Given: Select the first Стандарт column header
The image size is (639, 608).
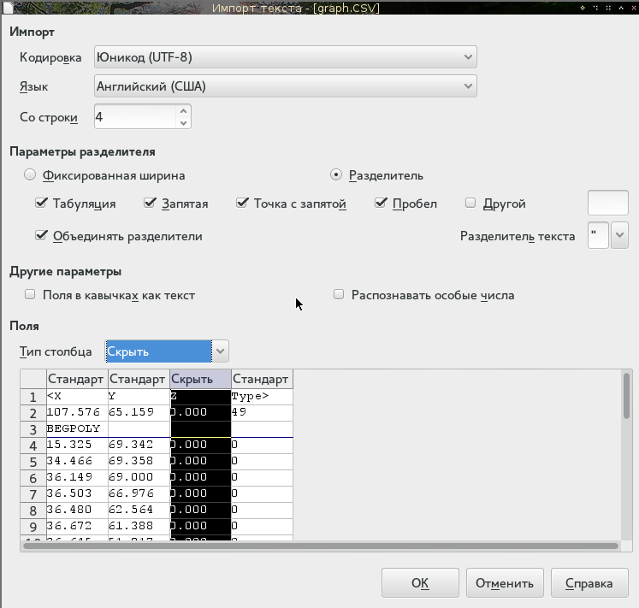Looking at the screenshot, I should pyautogui.click(x=77, y=379).
